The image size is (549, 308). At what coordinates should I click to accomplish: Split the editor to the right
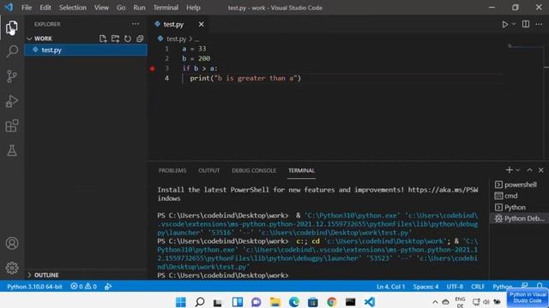[x=526, y=24]
